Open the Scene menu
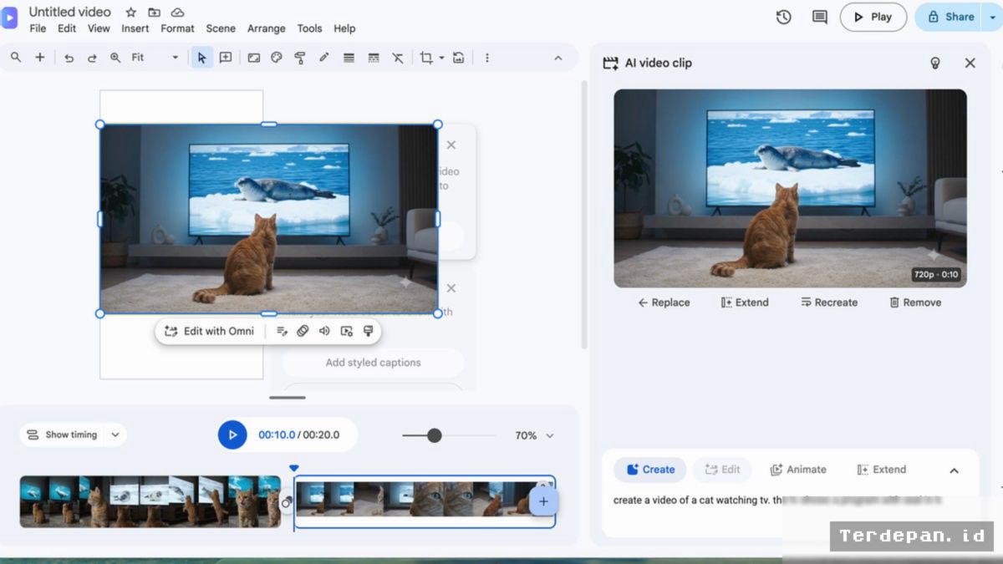Screen dimensions: 1003x564 pos(221,28)
